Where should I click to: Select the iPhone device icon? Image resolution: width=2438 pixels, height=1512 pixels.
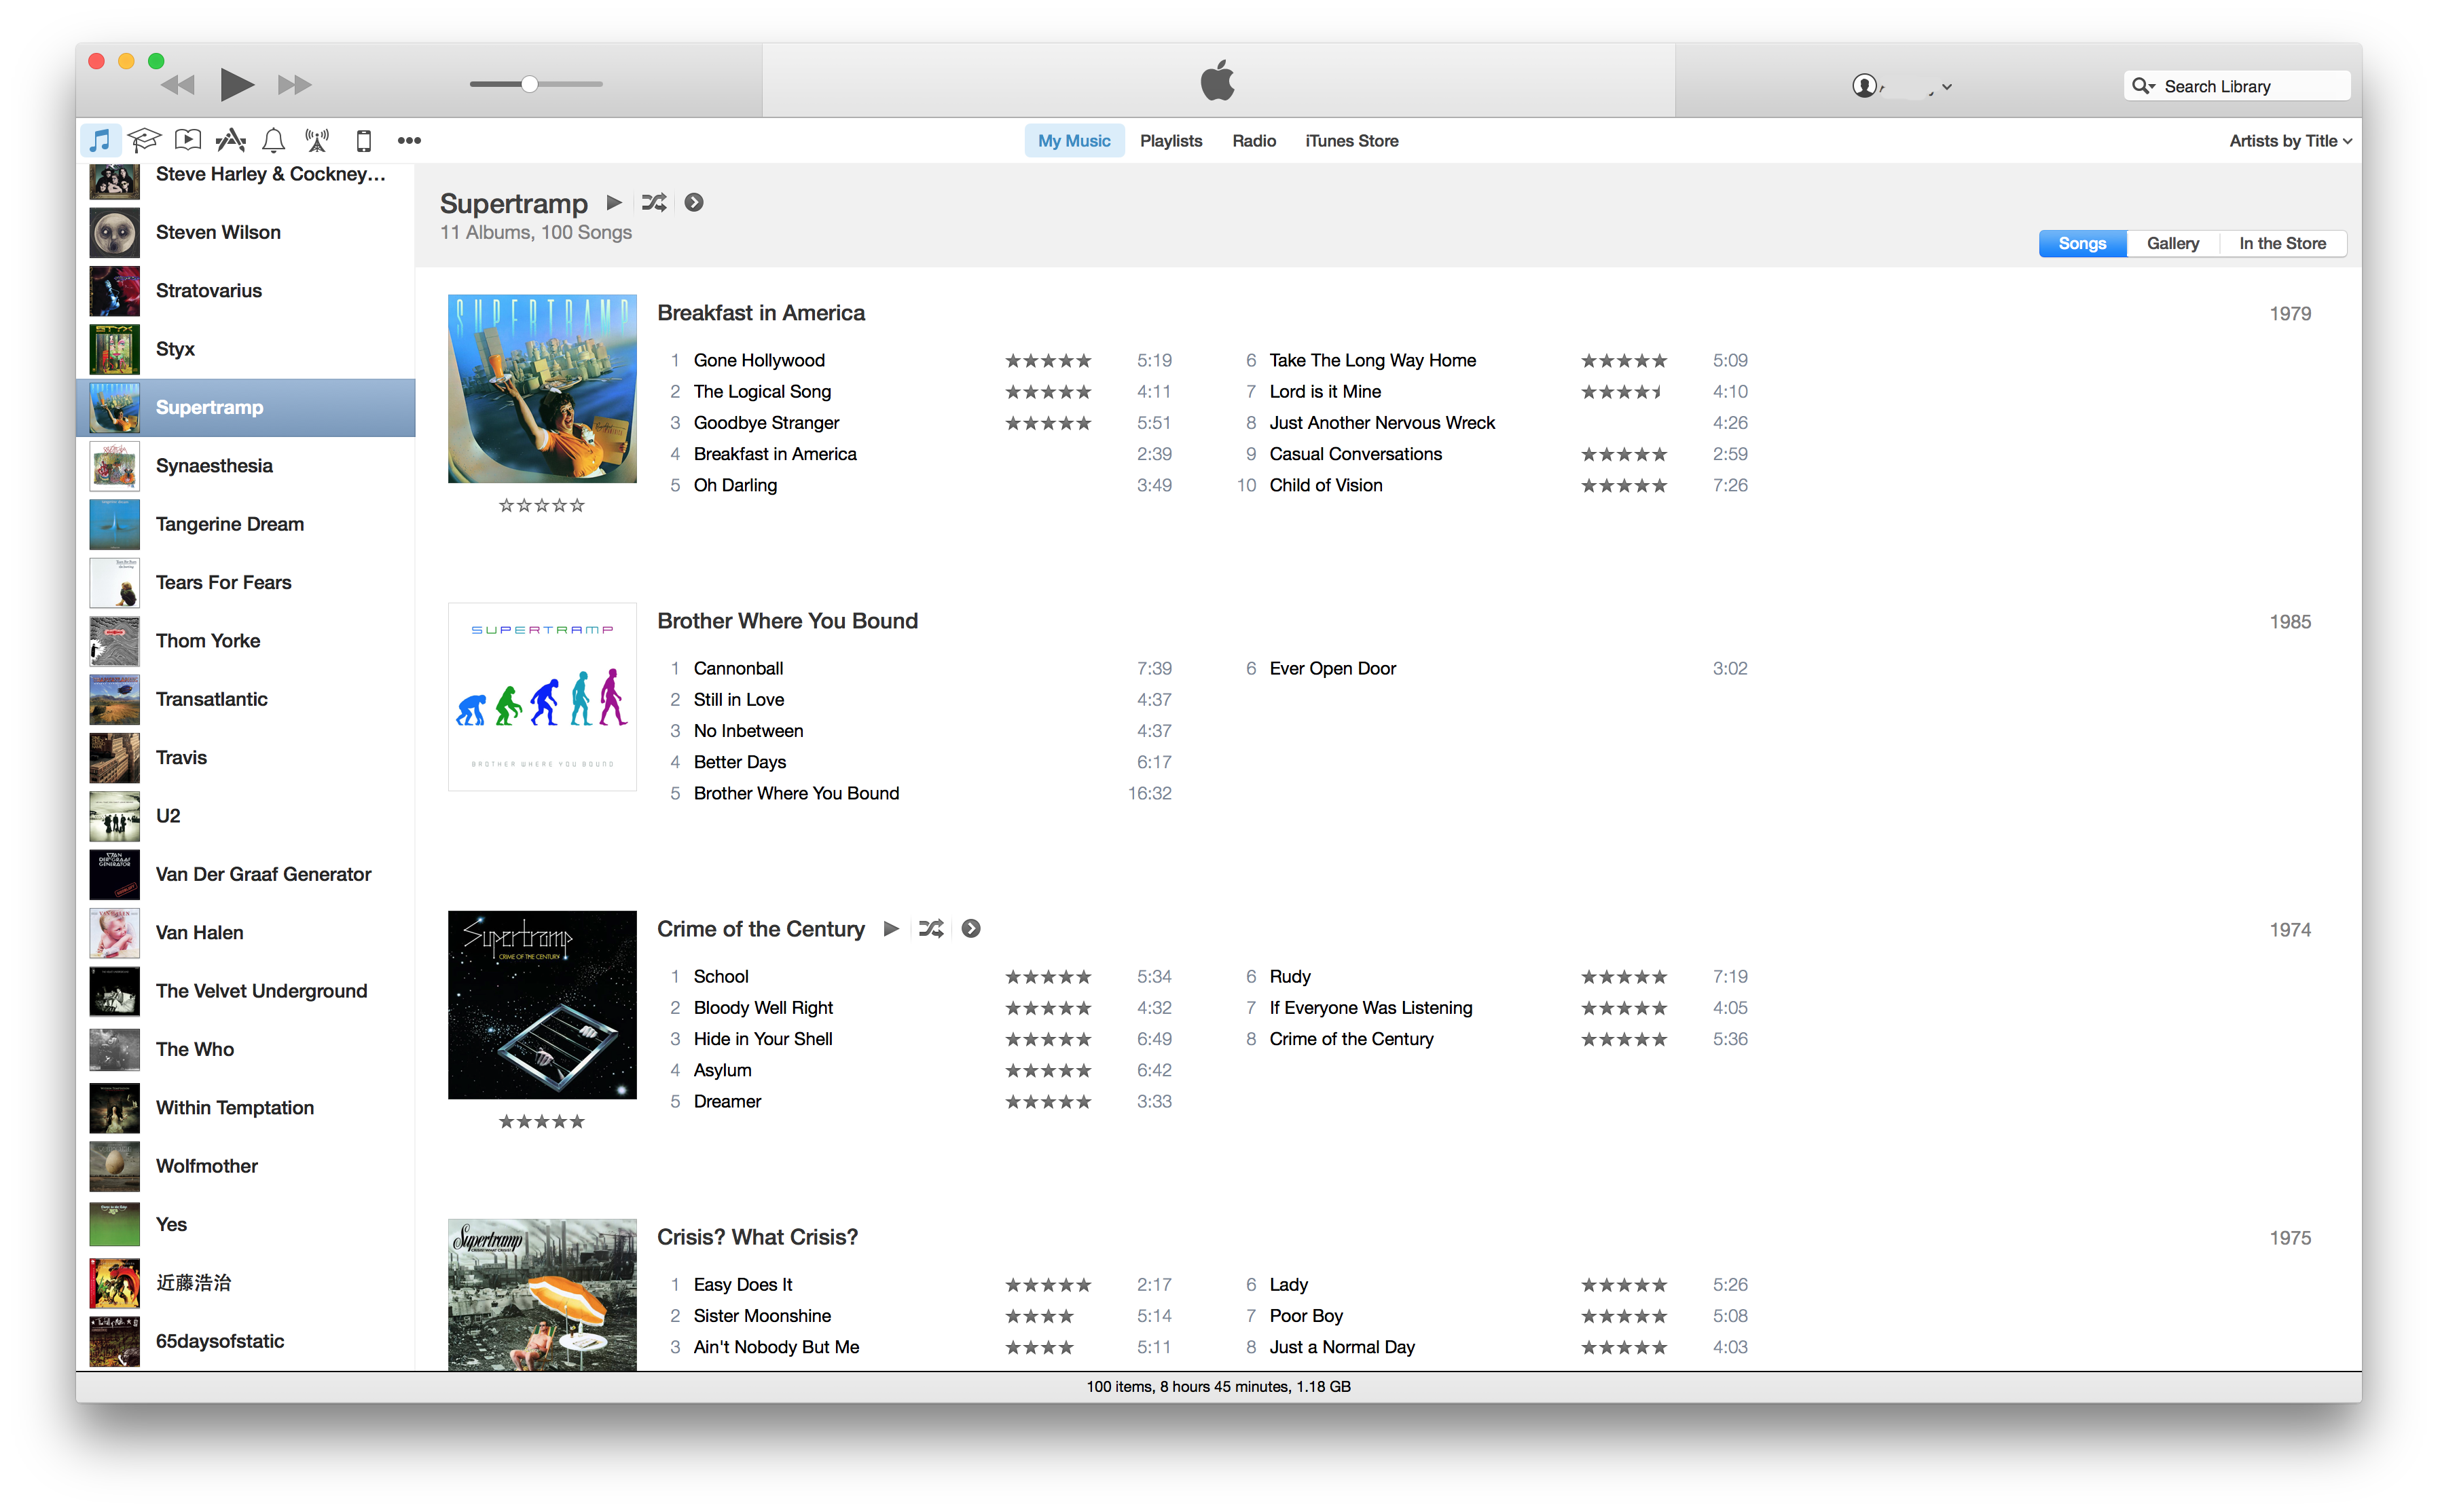[x=364, y=140]
